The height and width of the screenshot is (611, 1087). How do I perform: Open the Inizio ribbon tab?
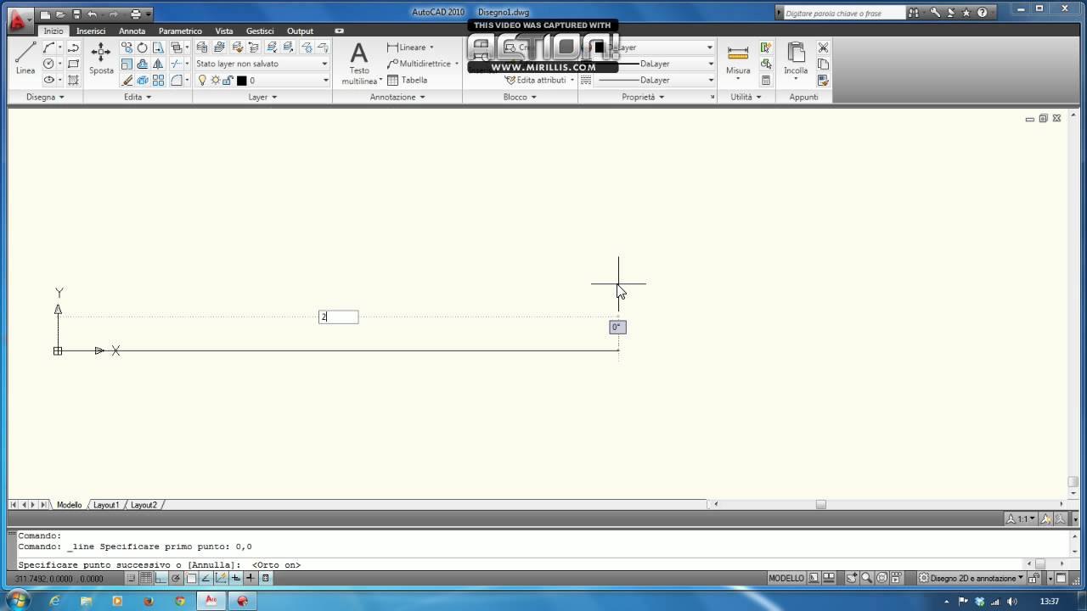(54, 31)
